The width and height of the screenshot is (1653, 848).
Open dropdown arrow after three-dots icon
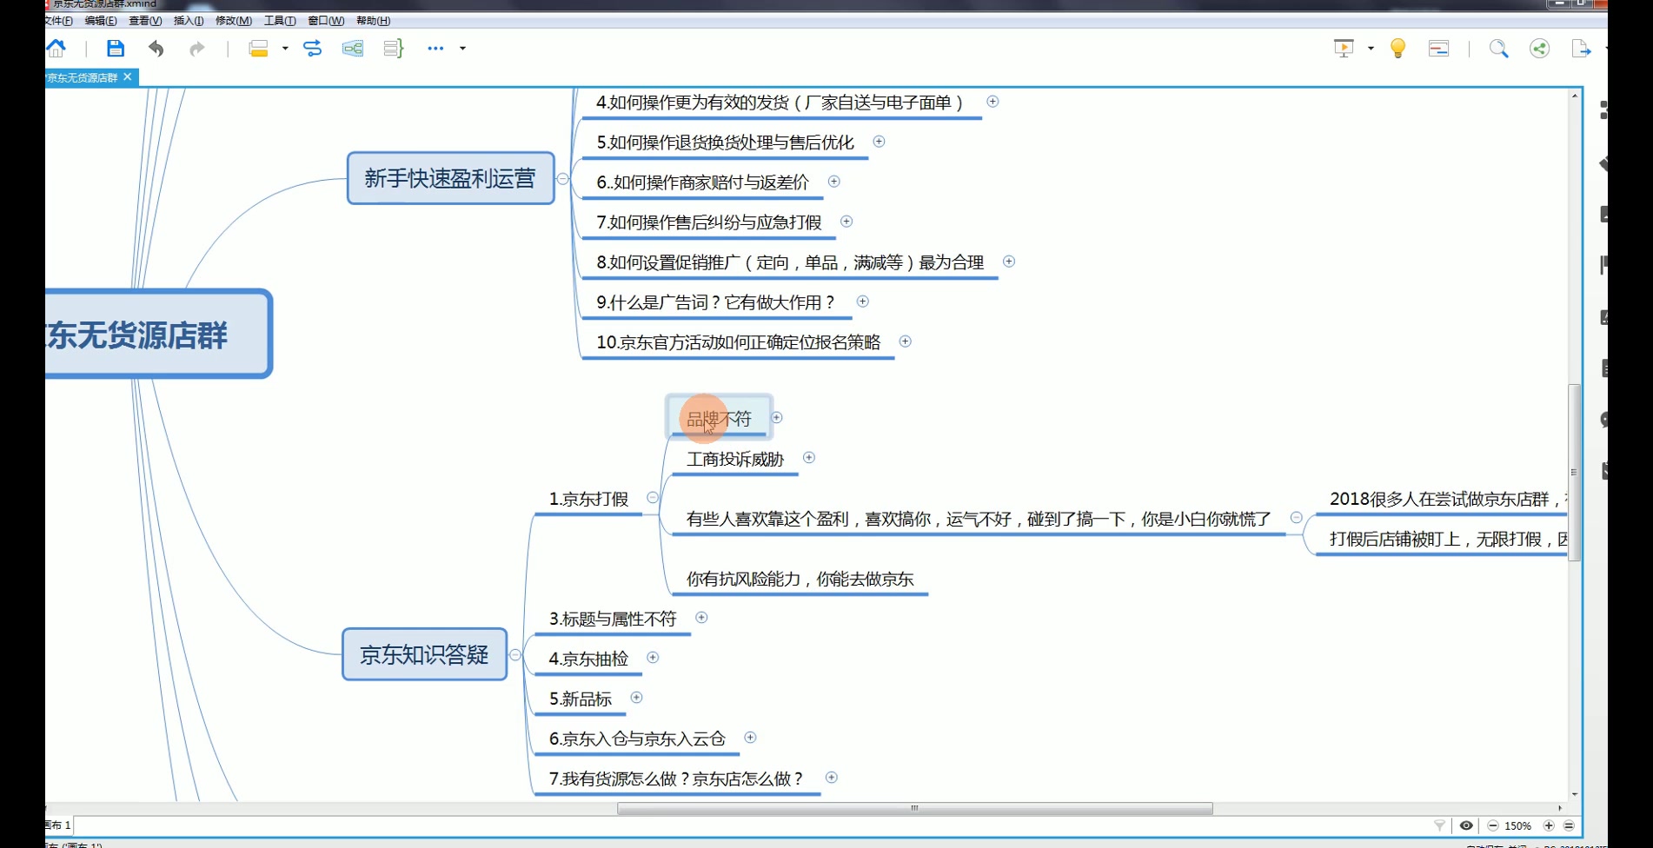(462, 49)
